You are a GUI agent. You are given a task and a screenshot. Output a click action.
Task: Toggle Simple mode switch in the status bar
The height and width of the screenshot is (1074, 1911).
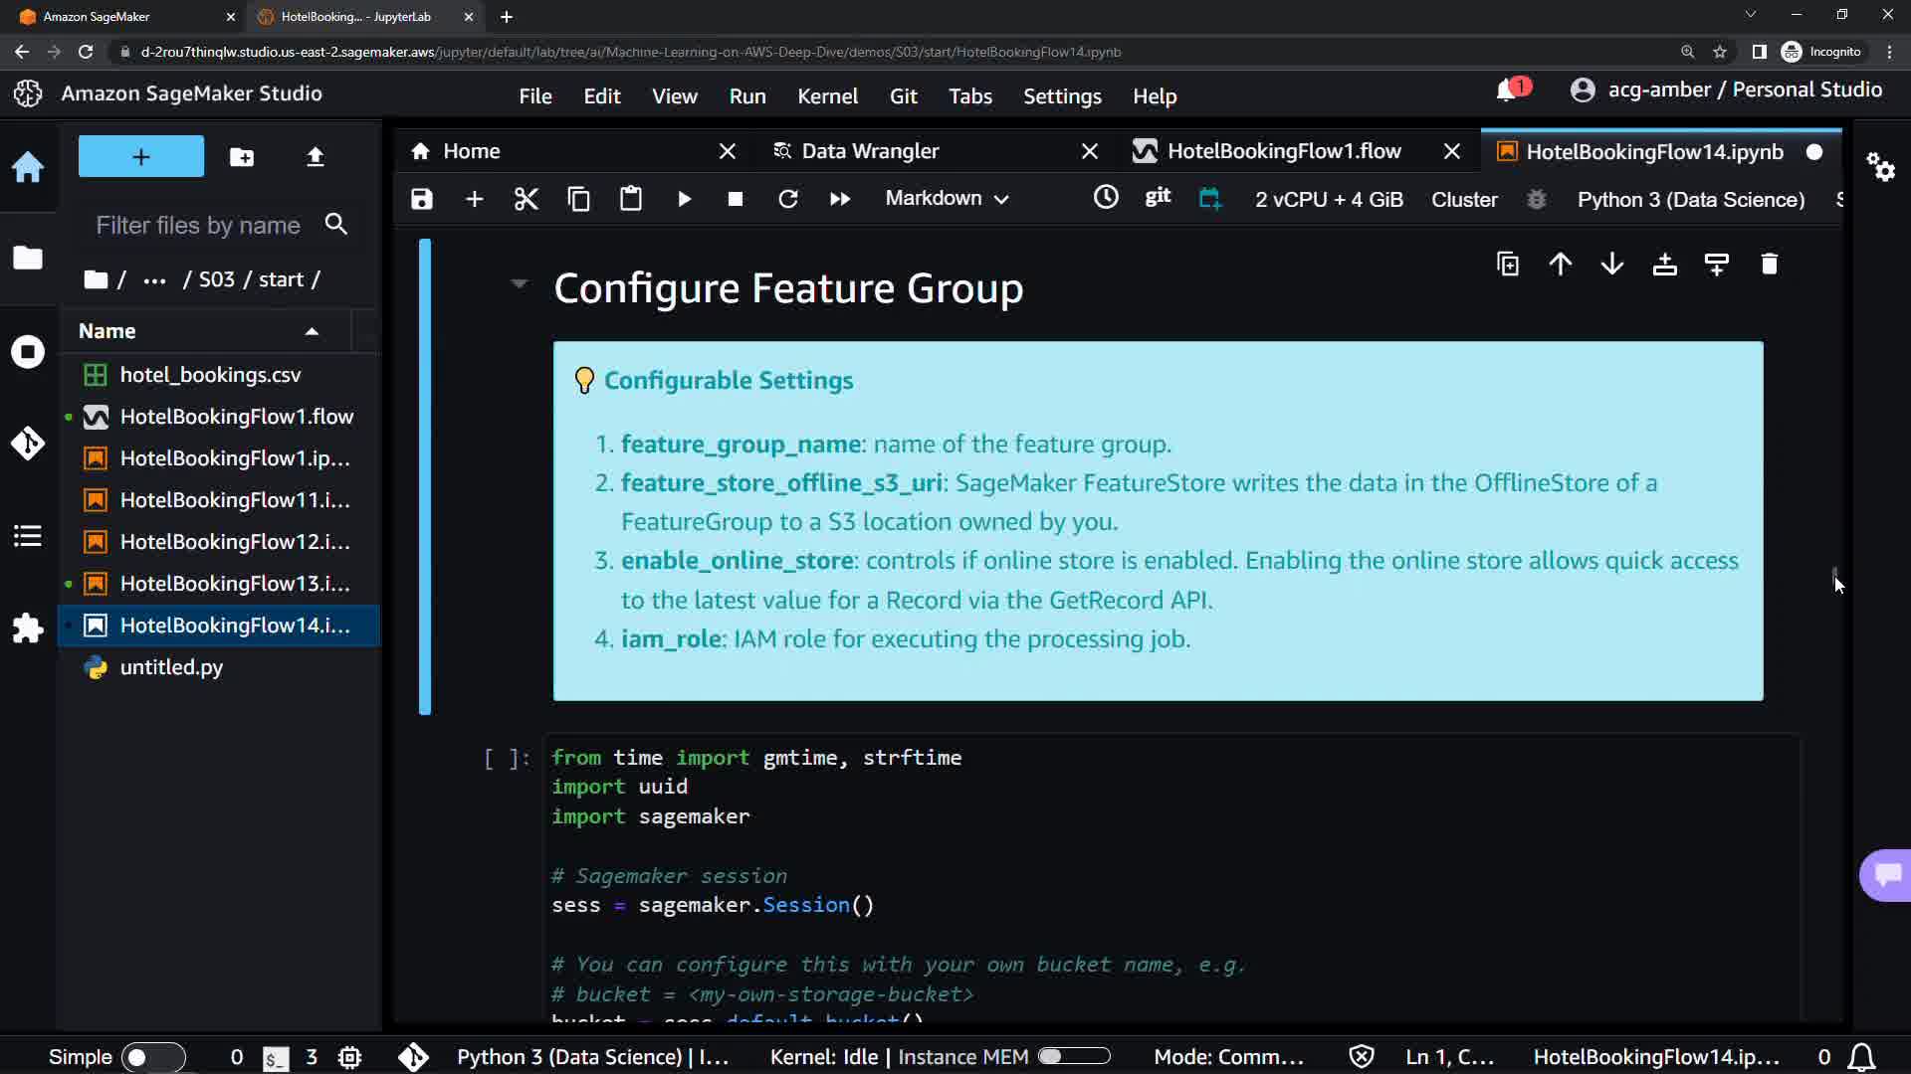152,1057
